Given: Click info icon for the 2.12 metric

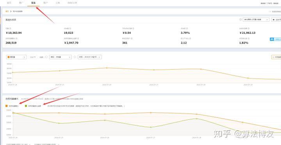Looking at the screenshot, I should 190,38.
